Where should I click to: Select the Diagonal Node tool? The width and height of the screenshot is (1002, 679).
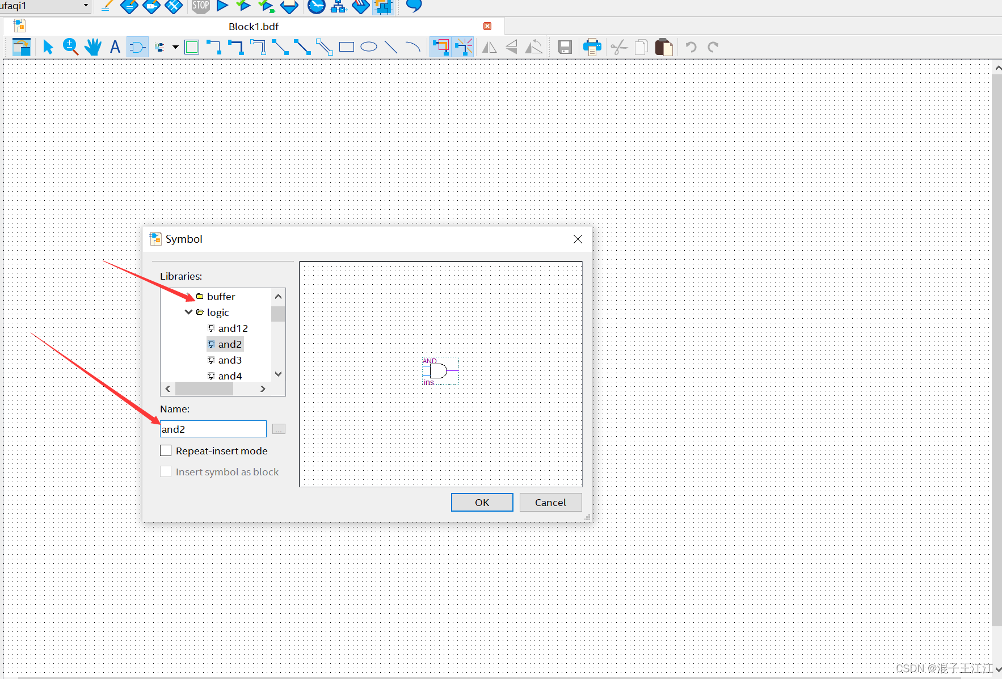coord(280,47)
